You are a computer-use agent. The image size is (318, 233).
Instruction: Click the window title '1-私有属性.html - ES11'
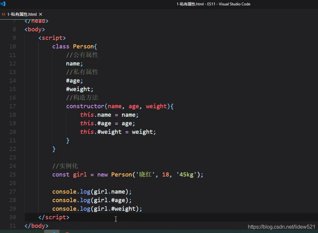pos(196,4)
